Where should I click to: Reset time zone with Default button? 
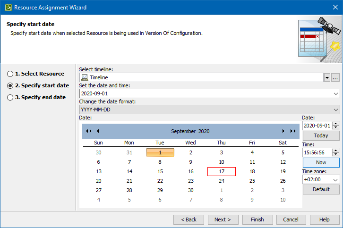coord(321,189)
